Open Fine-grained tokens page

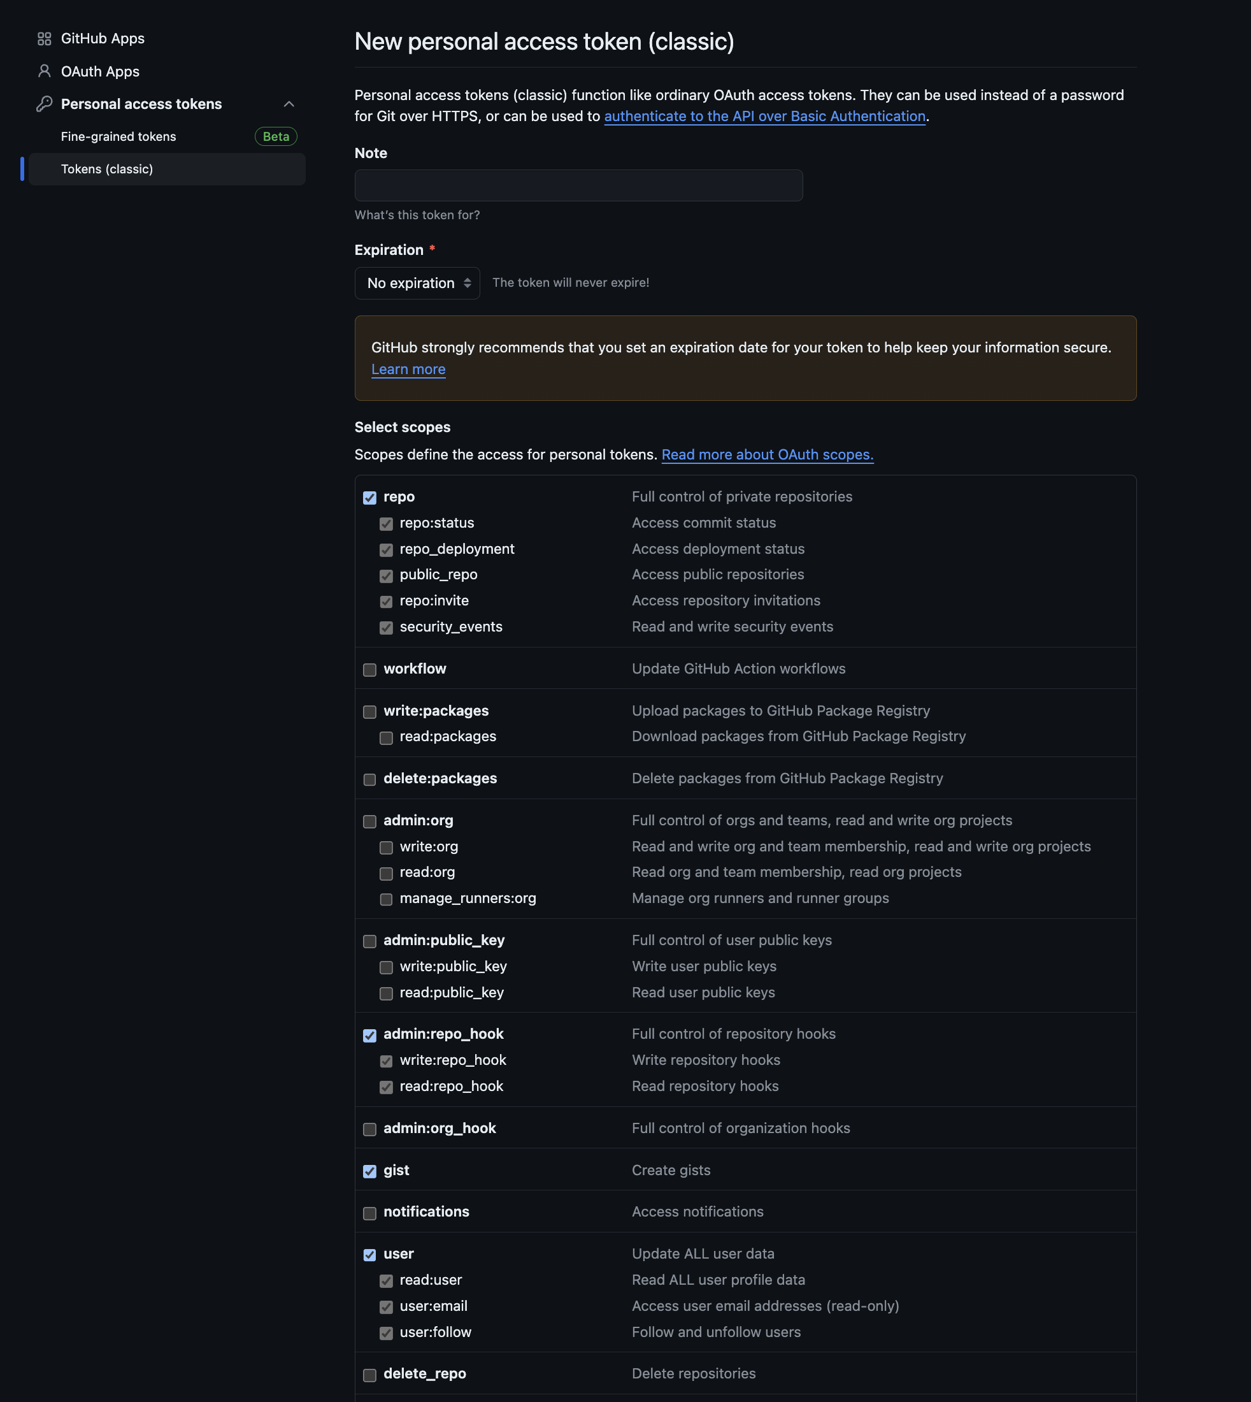click(x=118, y=136)
